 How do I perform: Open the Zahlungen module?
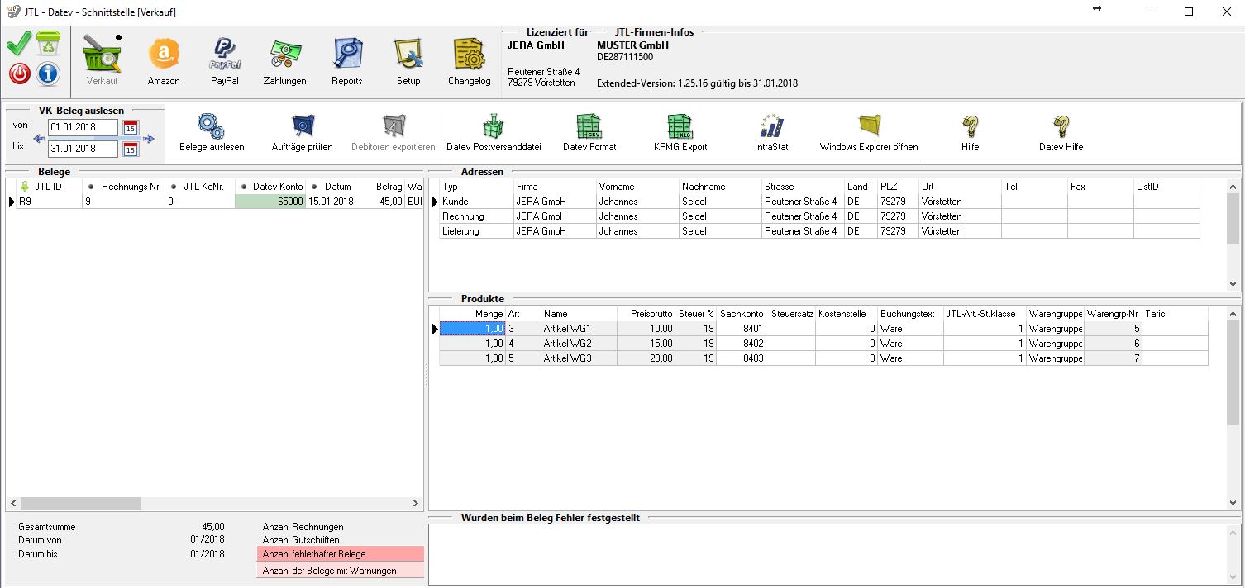point(284,61)
